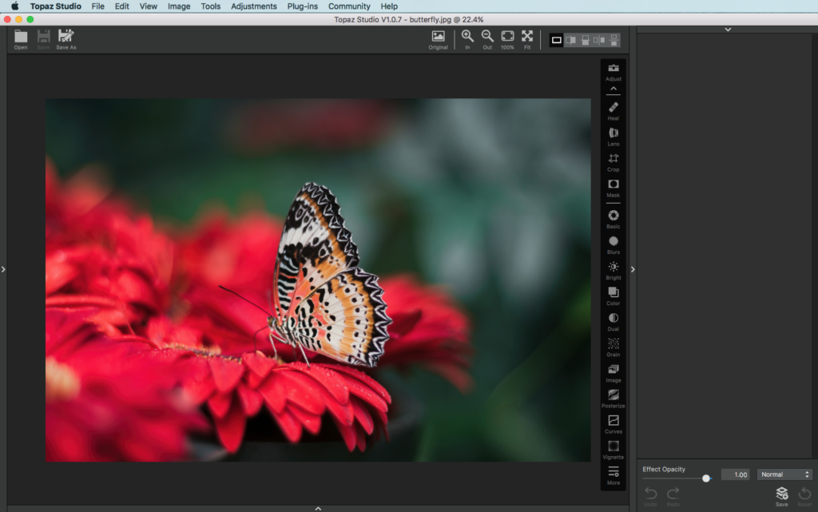The width and height of the screenshot is (818, 512).
Task: Open the Community menu
Action: click(x=349, y=6)
